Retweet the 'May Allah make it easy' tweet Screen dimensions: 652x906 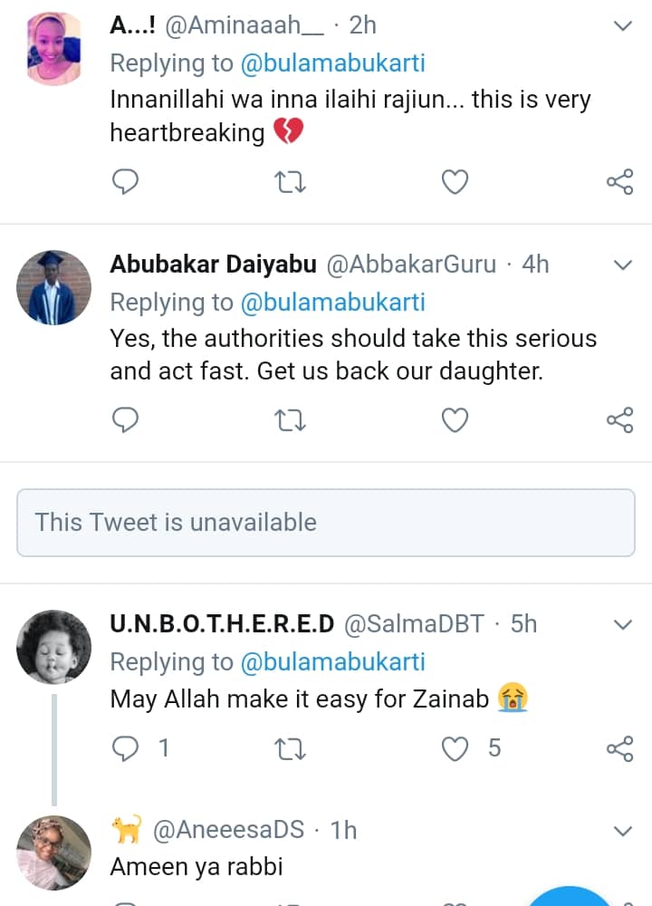click(289, 748)
